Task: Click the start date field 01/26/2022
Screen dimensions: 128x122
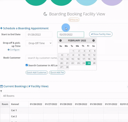Action: point(39,34)
